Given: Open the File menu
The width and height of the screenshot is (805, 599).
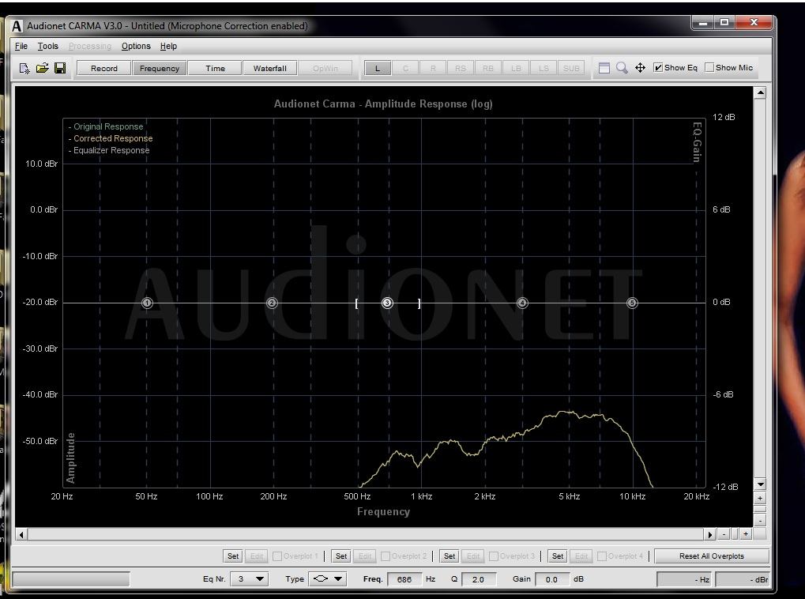Looking at the screenshot, I should (x=21, y=47).
